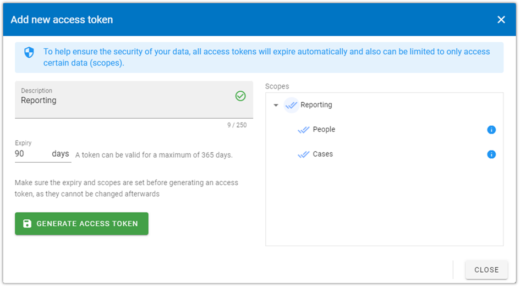Click the blue security information banner text
This screenshot has width=520, height=288.
(x=267, y=57)
